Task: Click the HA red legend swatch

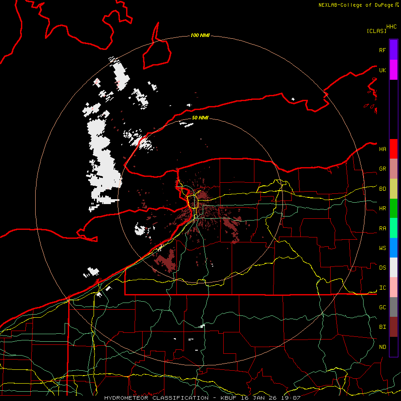Action: point(393,149)
